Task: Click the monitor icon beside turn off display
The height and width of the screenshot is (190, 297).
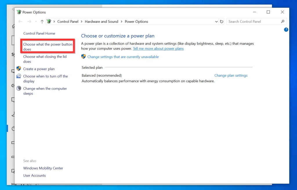Action: [x=19, y=76]
